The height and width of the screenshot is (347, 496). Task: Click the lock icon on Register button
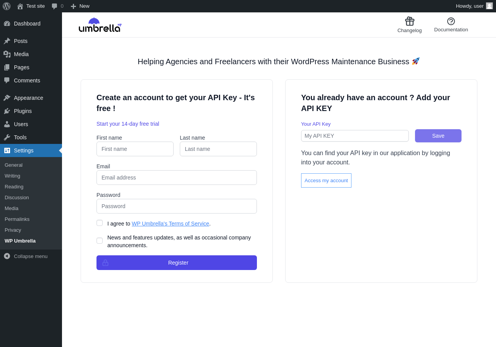(x=105, y=263)
